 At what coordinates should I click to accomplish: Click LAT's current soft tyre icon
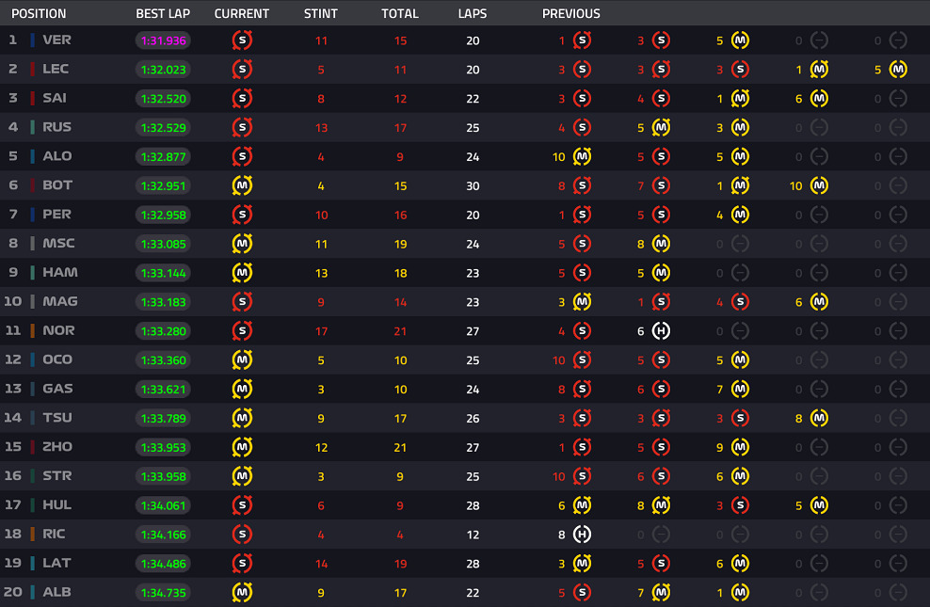[242, 563]
